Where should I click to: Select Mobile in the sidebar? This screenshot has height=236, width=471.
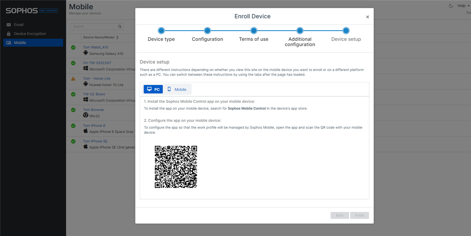pos(33,43)
